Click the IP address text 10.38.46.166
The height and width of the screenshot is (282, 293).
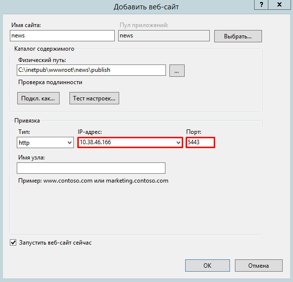[96, 142]
